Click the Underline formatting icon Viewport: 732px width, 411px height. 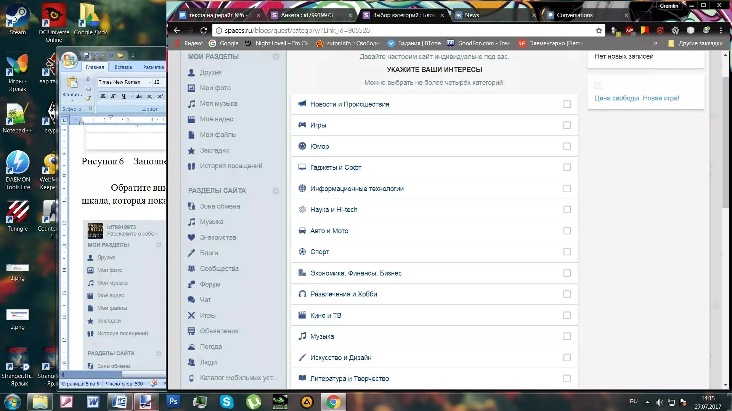[122, 97]
